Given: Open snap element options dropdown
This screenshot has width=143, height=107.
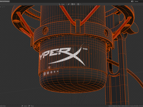Looking at the screenshot, I should (x=75, y=4).
